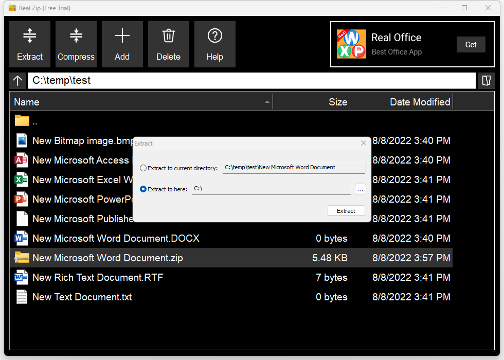504x360 pixels.
Task: Select New Microsoft Word Document.zip
Action: [107, 258]
